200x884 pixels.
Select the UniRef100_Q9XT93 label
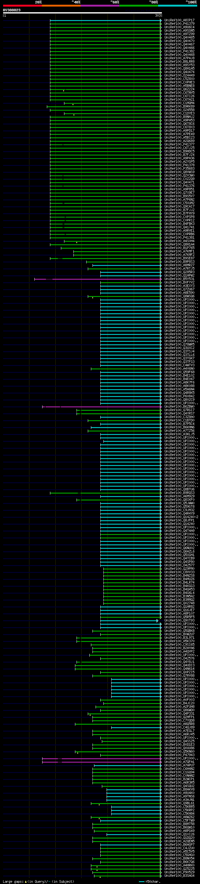179,621
